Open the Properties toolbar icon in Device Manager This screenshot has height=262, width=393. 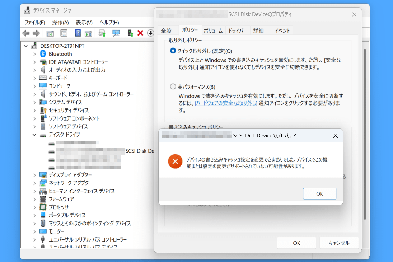tap(64, 33)
